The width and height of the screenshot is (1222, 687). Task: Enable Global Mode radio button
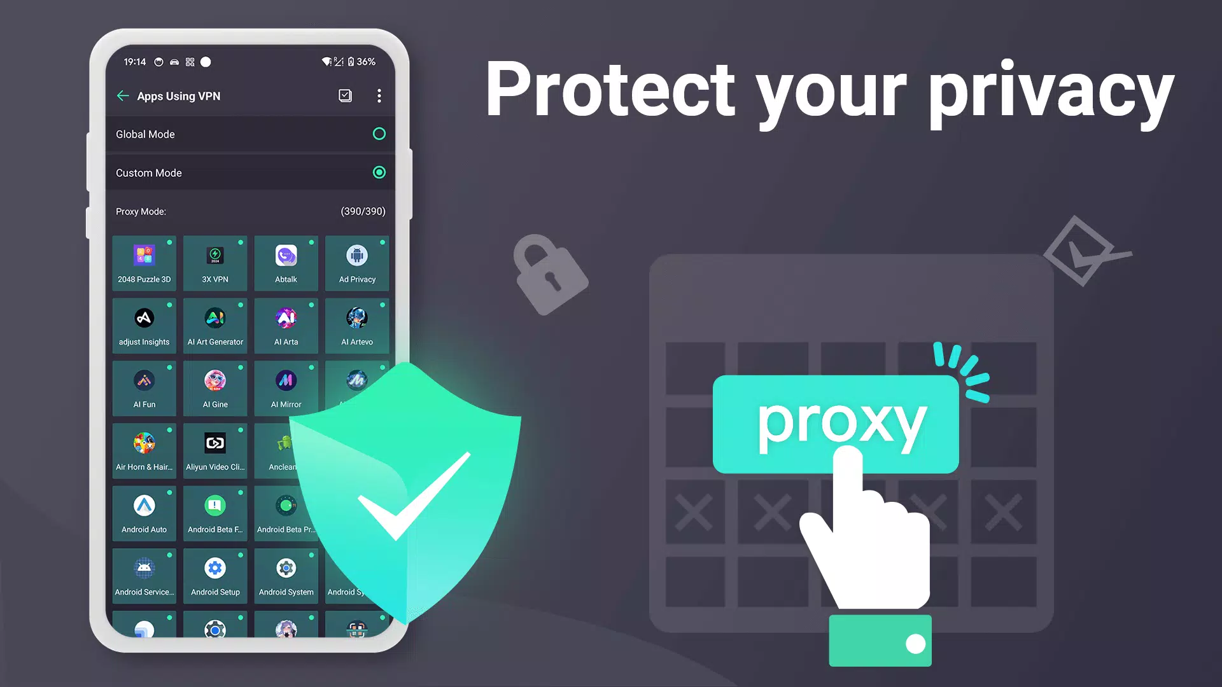pos(379,134)
